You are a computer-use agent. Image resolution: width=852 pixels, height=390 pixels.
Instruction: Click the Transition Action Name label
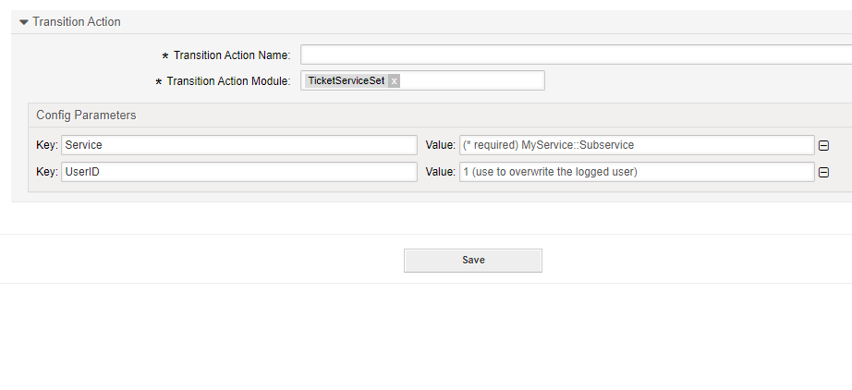[231, 55]
